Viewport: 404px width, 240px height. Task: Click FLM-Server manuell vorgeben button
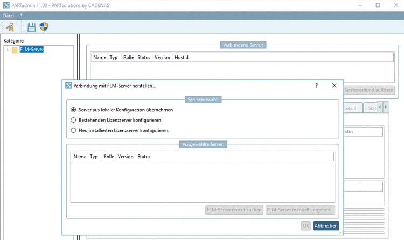point(300,210)
